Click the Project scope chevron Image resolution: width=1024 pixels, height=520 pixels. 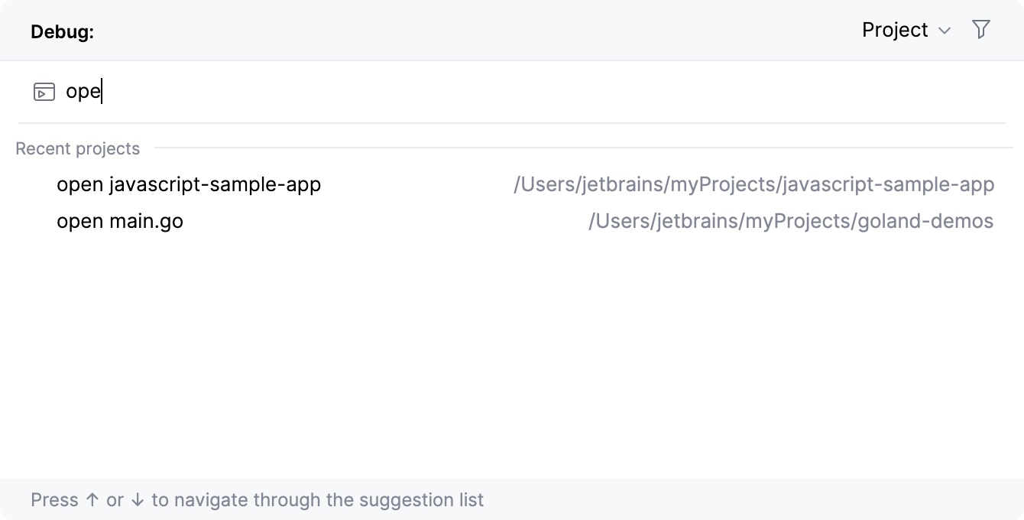pyautogui.click(x=946, y=31)
